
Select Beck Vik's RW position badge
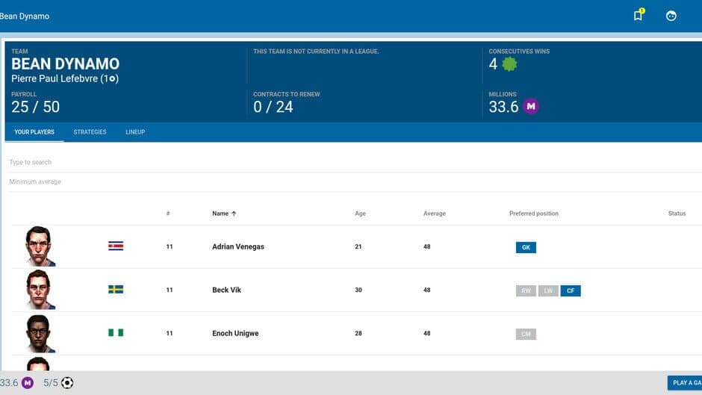(526, 290)
